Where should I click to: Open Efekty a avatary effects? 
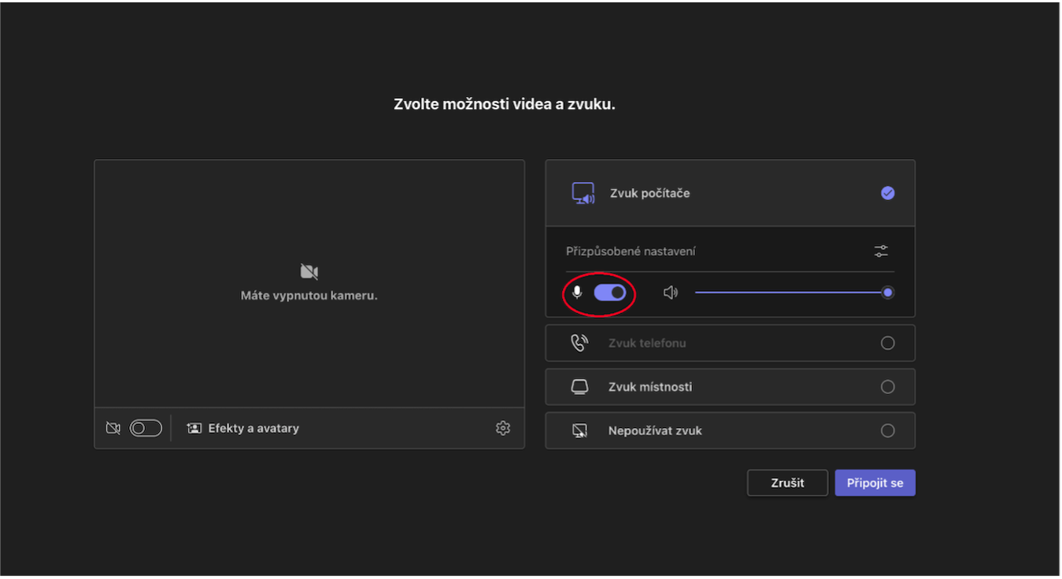[243, 428]
